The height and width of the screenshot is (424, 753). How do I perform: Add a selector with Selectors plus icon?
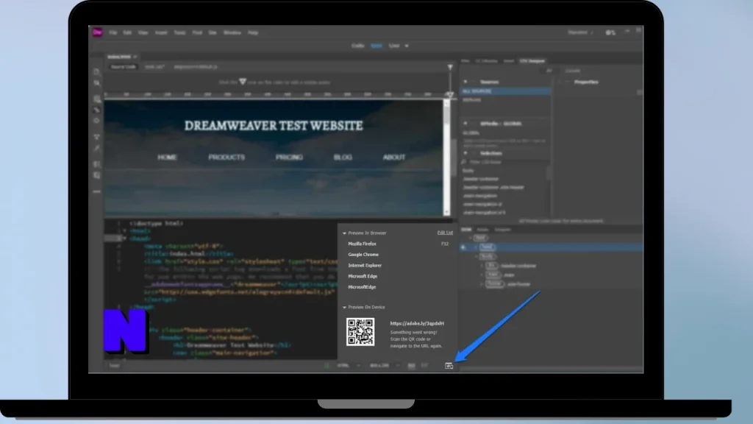[x=465, y=153]
